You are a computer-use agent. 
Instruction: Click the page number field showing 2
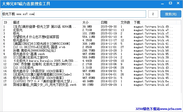coord(153,14)
